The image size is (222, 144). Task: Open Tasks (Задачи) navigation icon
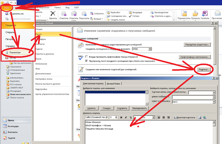coord(5,138)
